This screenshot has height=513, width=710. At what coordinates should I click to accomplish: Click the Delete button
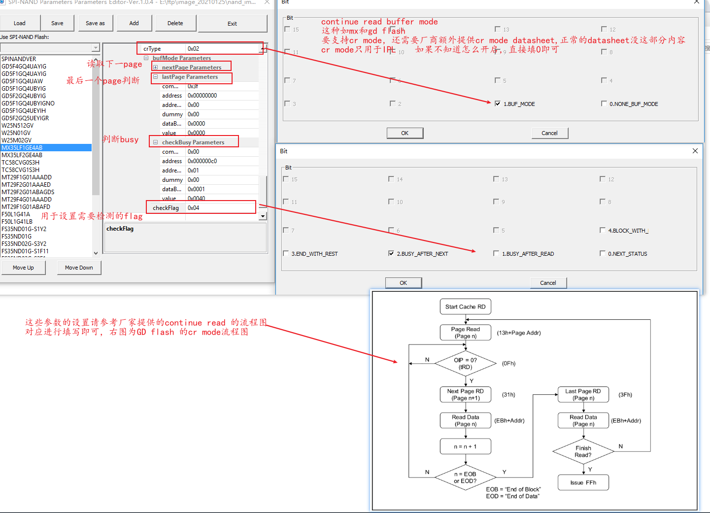click(175, 23)
